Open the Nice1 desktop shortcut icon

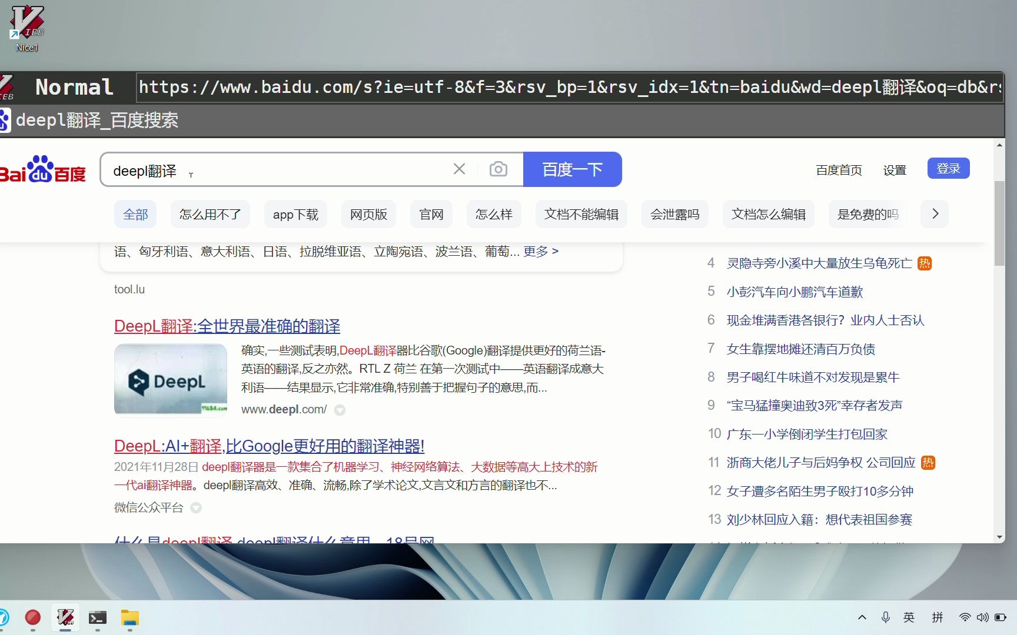tap(27, 28)
